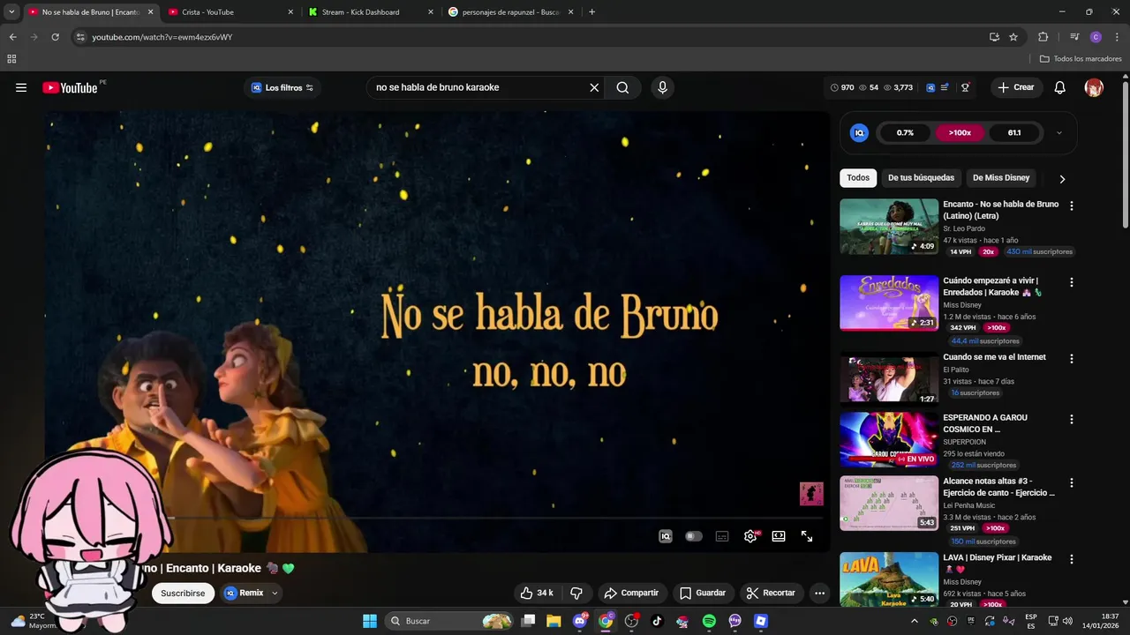Enter full screen video mode

tap(807, 535)
